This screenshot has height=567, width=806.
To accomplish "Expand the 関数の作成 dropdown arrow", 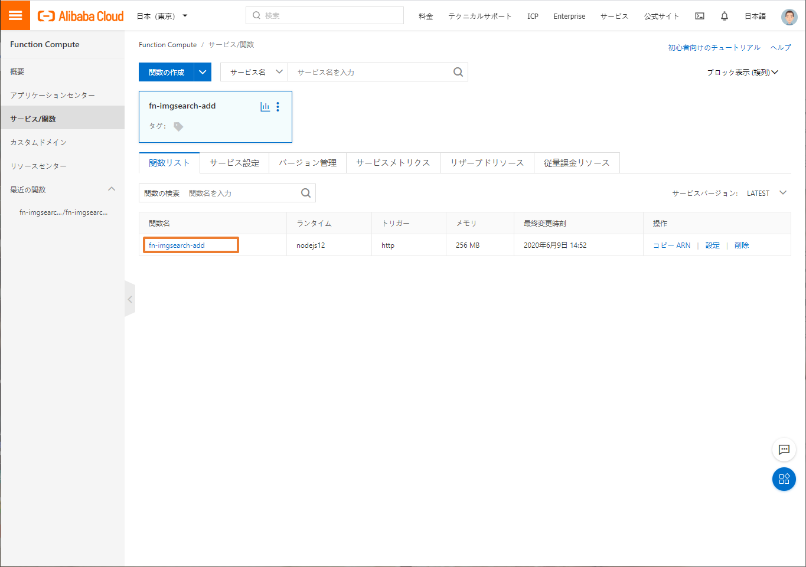I will click(x=203, y=72).
